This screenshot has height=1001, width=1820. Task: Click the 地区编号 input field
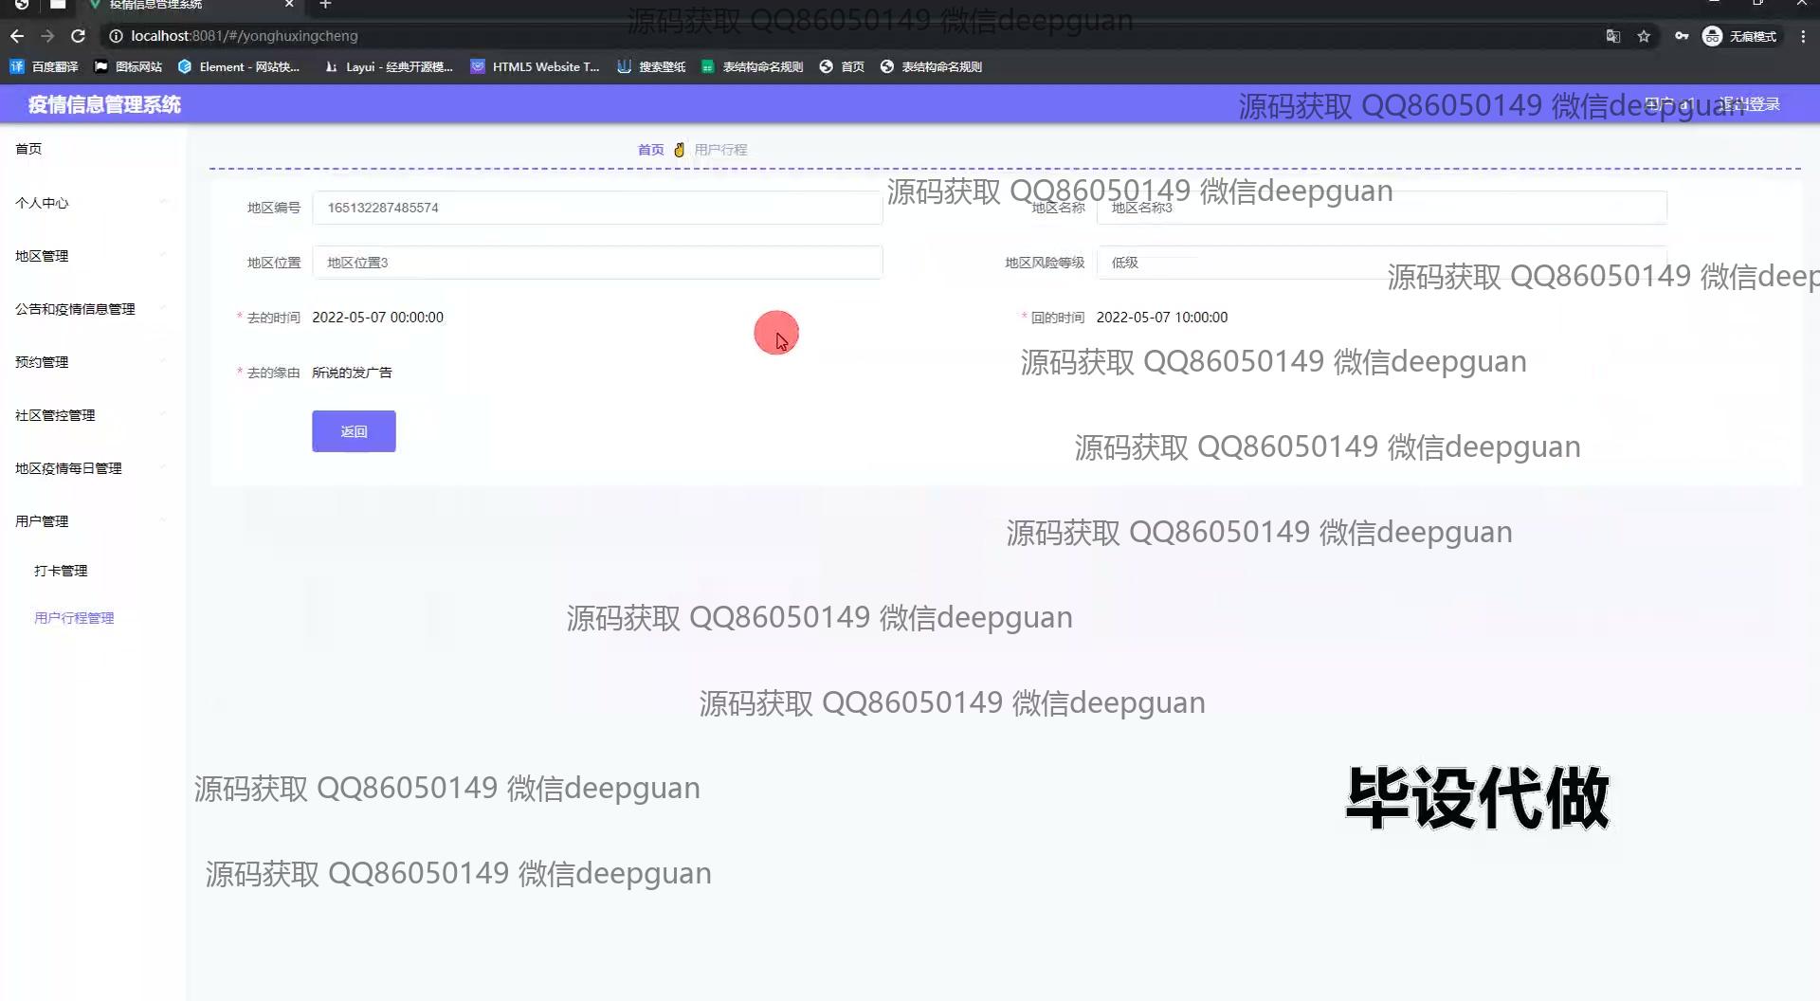pyautogui.click(x=597, y=208)
